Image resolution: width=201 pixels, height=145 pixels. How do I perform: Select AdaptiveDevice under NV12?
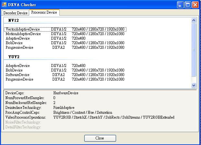point(65,38)
